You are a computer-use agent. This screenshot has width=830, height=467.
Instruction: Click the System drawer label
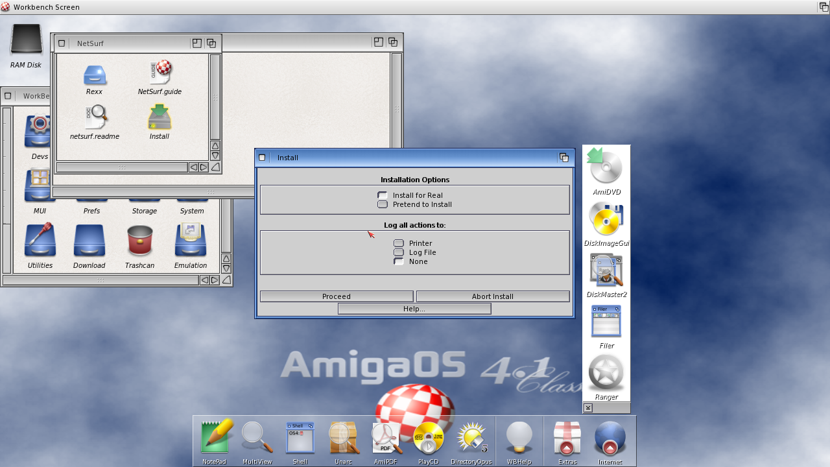192,211
